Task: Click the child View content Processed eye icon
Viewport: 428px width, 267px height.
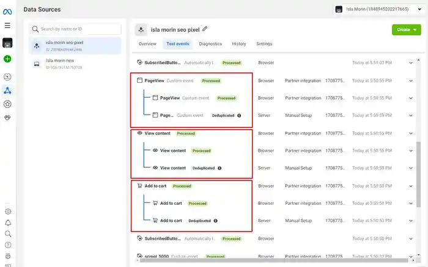Action: click(x=155, y=150)
